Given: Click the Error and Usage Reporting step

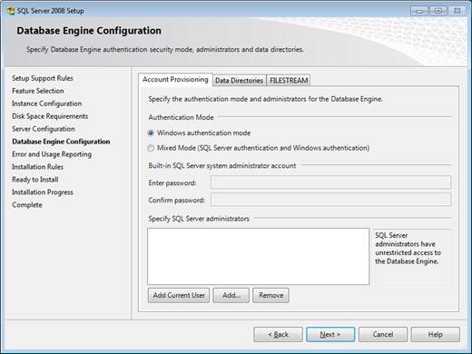Looking at the screenshot, I should coord(52,154).
